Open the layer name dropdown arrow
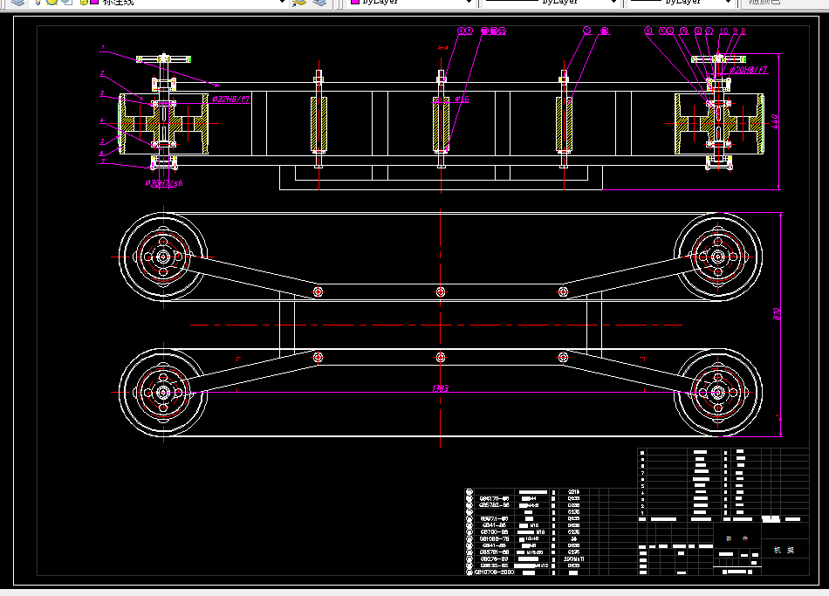The width and height of the screenshot is (829, 596). click(283, 3)
